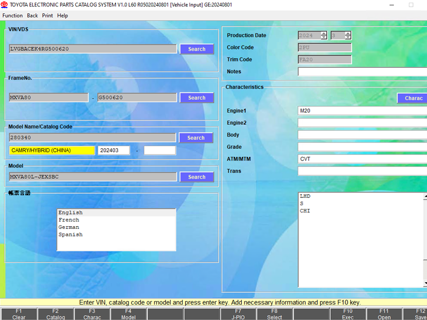Click the Engine1 field showing M20
The image size is (427, 320).
pyautogui.click(x=362, y=111)
